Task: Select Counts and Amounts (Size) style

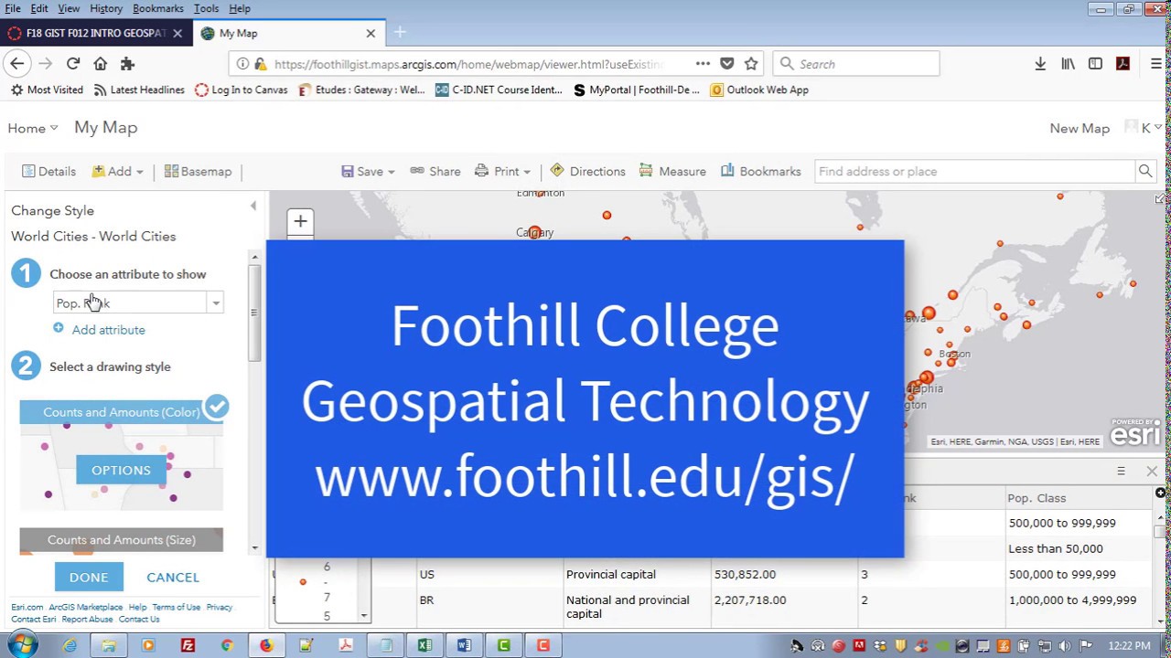Action: (121, 540)
